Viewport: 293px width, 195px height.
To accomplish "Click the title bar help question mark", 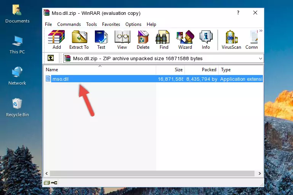I will click(238, 13).
